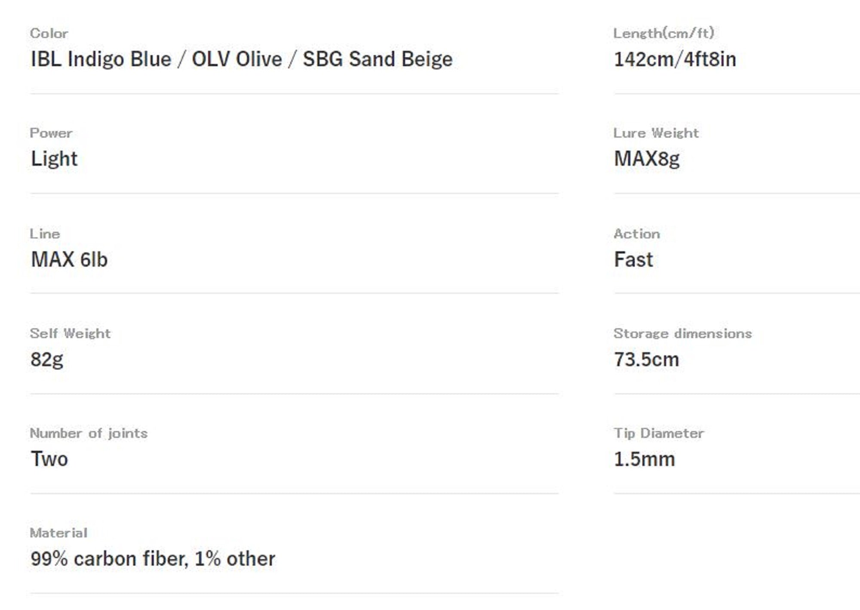The width and height of the screenshot is (860, 610).
Task: Select the 1.5mm tip diameter value
Action: point(644,459)
